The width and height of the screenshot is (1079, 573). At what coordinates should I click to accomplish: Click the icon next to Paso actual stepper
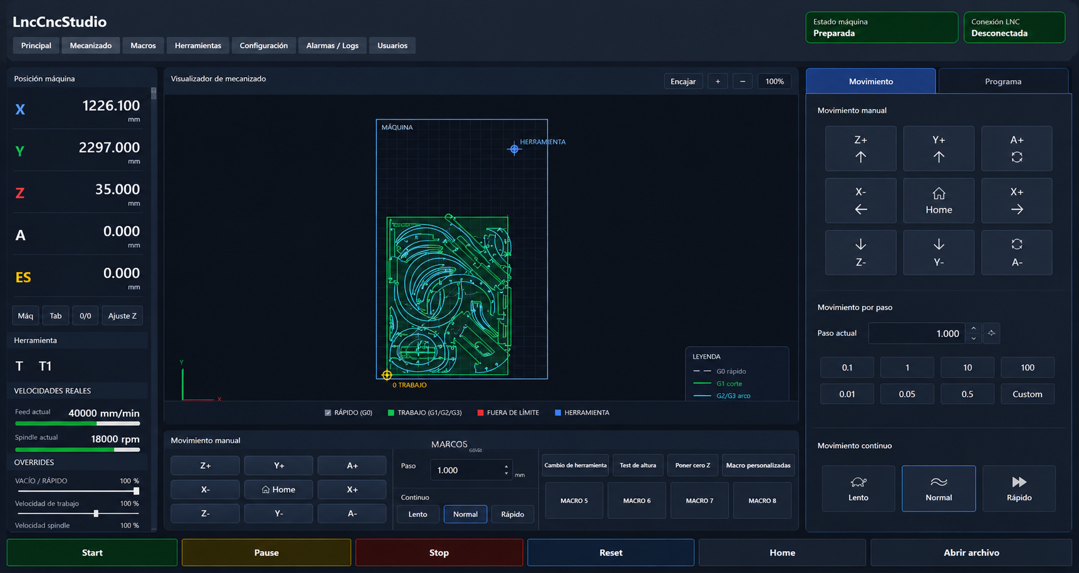click(991, 333)
